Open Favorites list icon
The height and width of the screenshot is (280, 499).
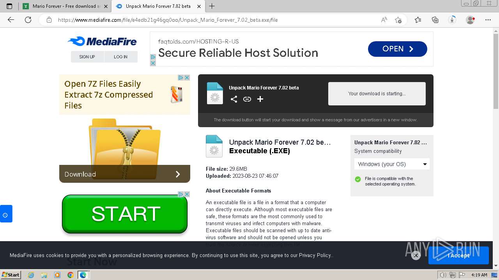(x=418, y=20)
